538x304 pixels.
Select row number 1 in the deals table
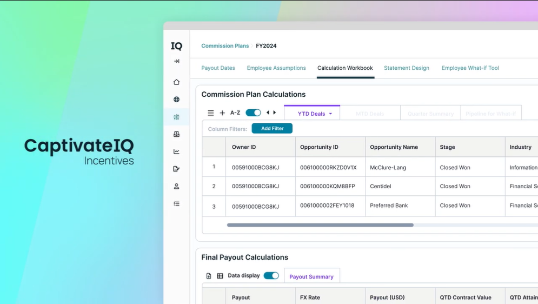click(214, 167)
